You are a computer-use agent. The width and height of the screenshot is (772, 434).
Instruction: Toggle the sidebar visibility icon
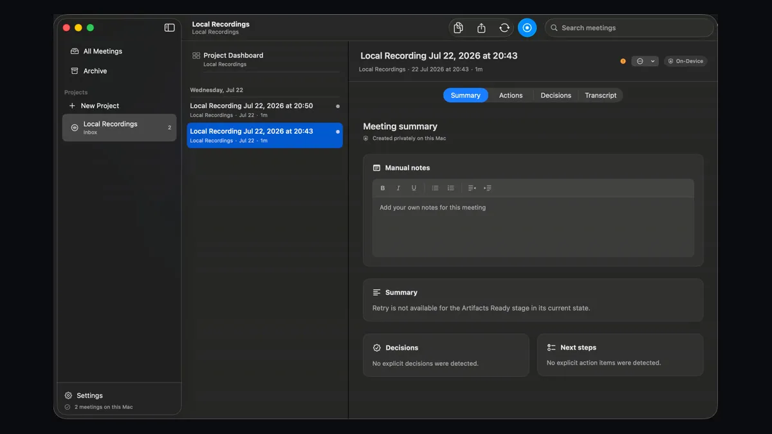coord(169,28)
